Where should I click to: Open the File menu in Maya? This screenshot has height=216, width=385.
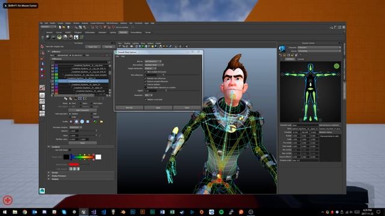point(42,23)
